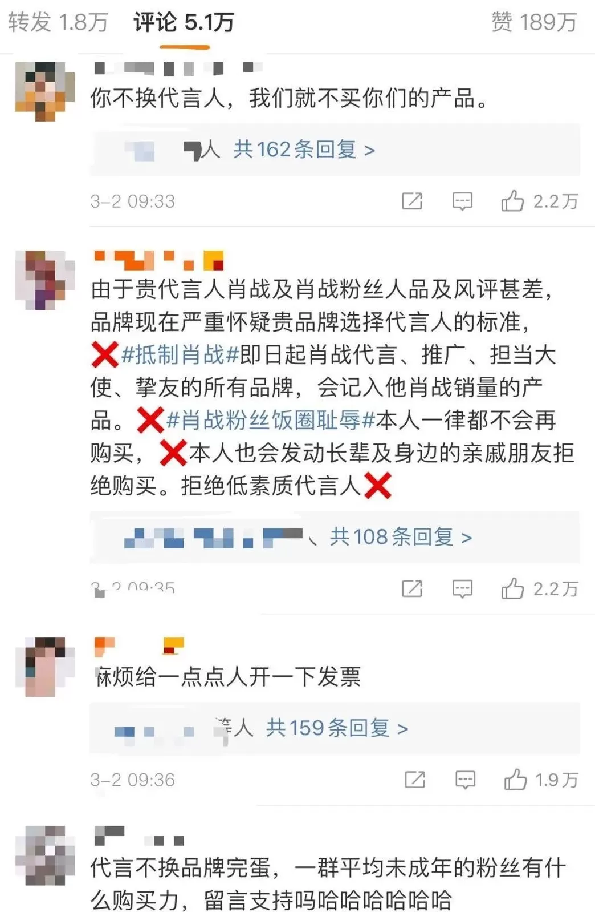Open the 转发 1.8万 tab
Image resolution: width=595 pixels, height=912 pixels.
tap(58, 22)
